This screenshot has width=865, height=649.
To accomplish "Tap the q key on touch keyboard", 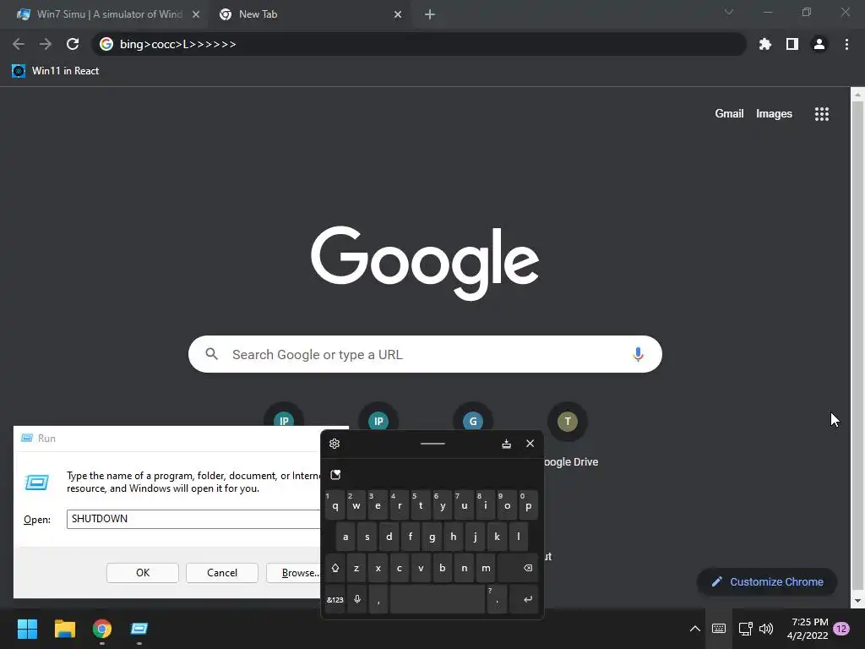I will (x=335, y=505).
